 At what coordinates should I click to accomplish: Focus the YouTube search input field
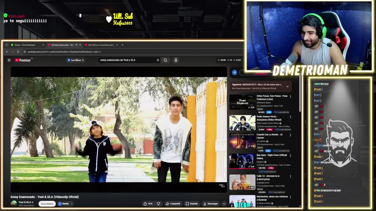128,60
